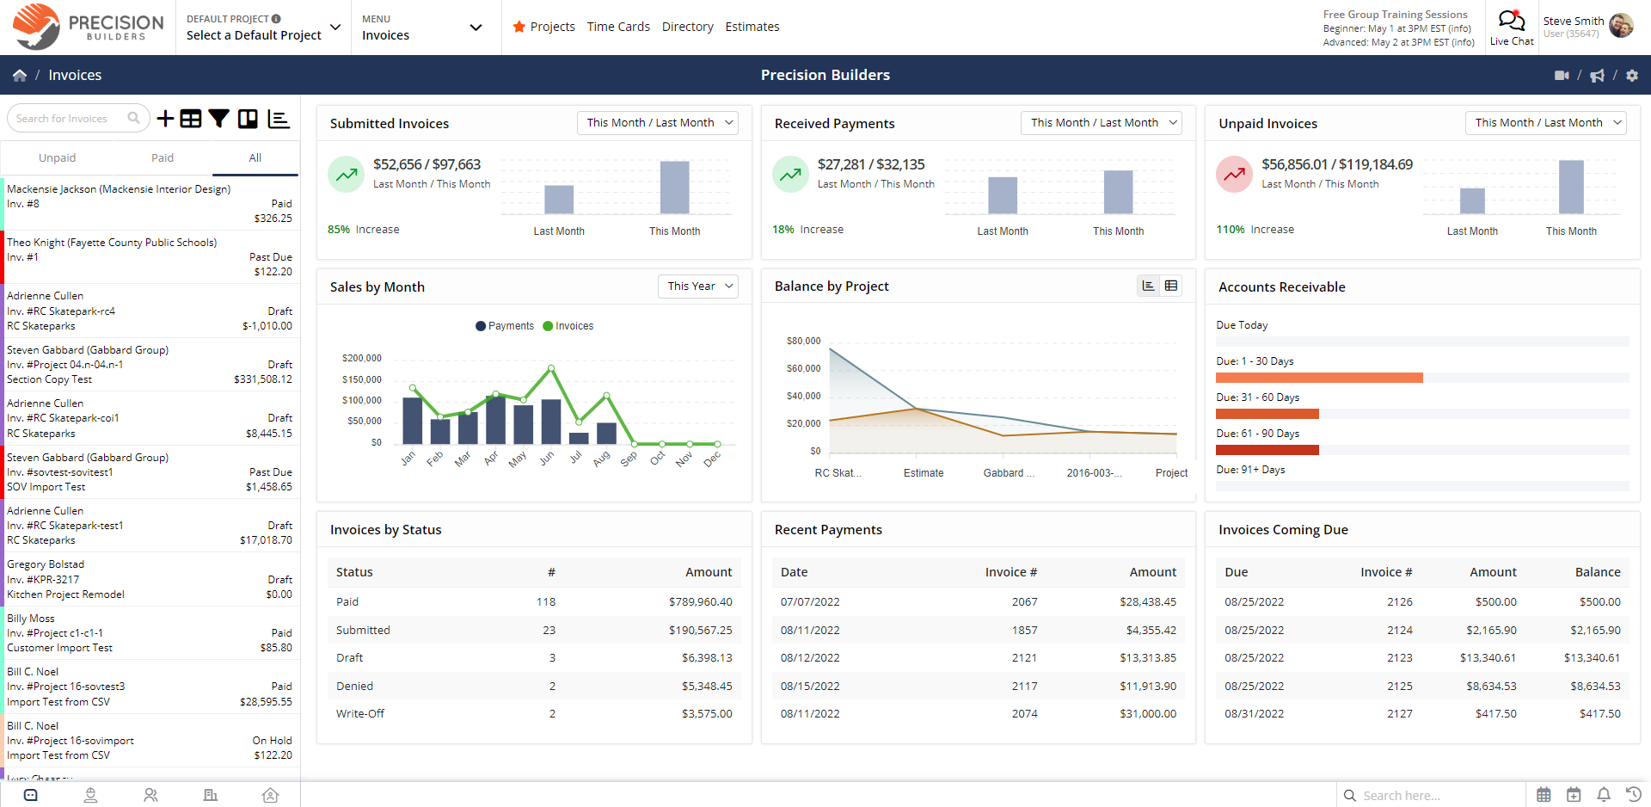The width and height of the screenshot is (1651, 807).
Task: Open the sort options icon in the sidebar
Action: 278,118
